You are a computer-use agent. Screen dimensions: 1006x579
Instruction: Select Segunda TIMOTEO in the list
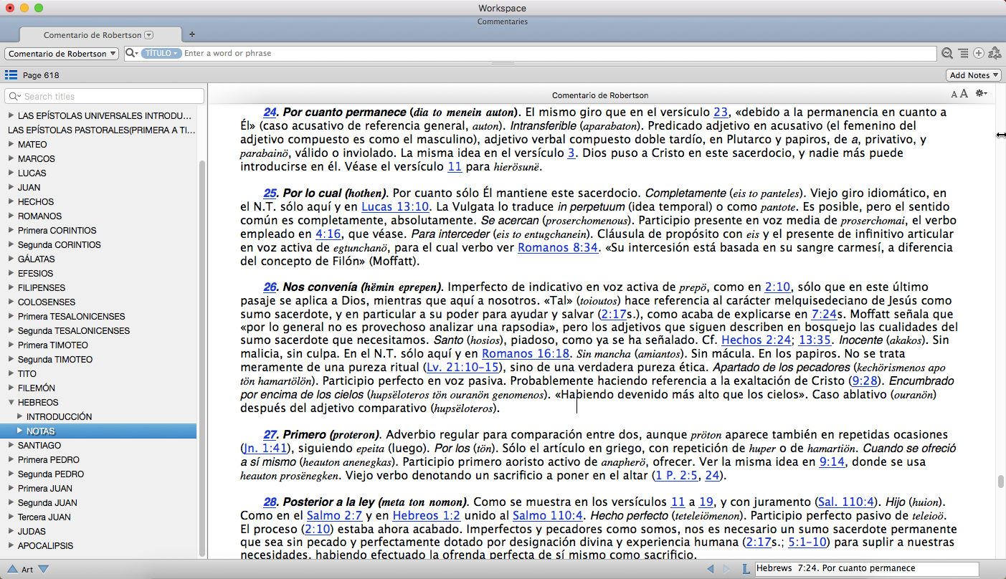55,359
